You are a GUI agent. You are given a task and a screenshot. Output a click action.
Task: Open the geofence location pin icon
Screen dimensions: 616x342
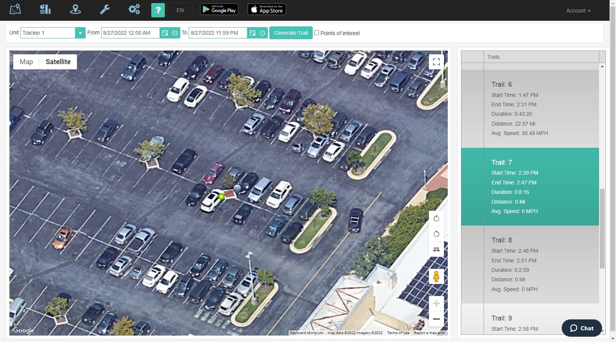tap(75, 9)
